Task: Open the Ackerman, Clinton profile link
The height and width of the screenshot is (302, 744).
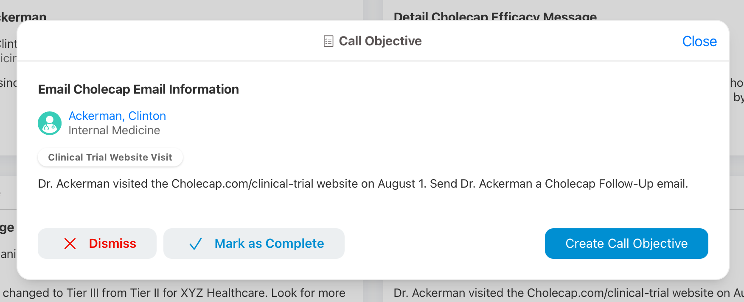Action: pos(117,116)
